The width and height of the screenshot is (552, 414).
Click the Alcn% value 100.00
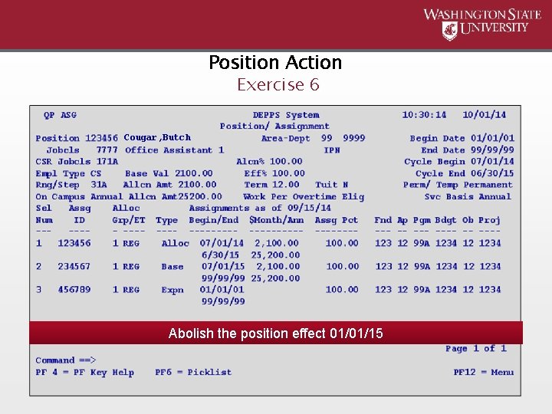[x=286, y=162]
